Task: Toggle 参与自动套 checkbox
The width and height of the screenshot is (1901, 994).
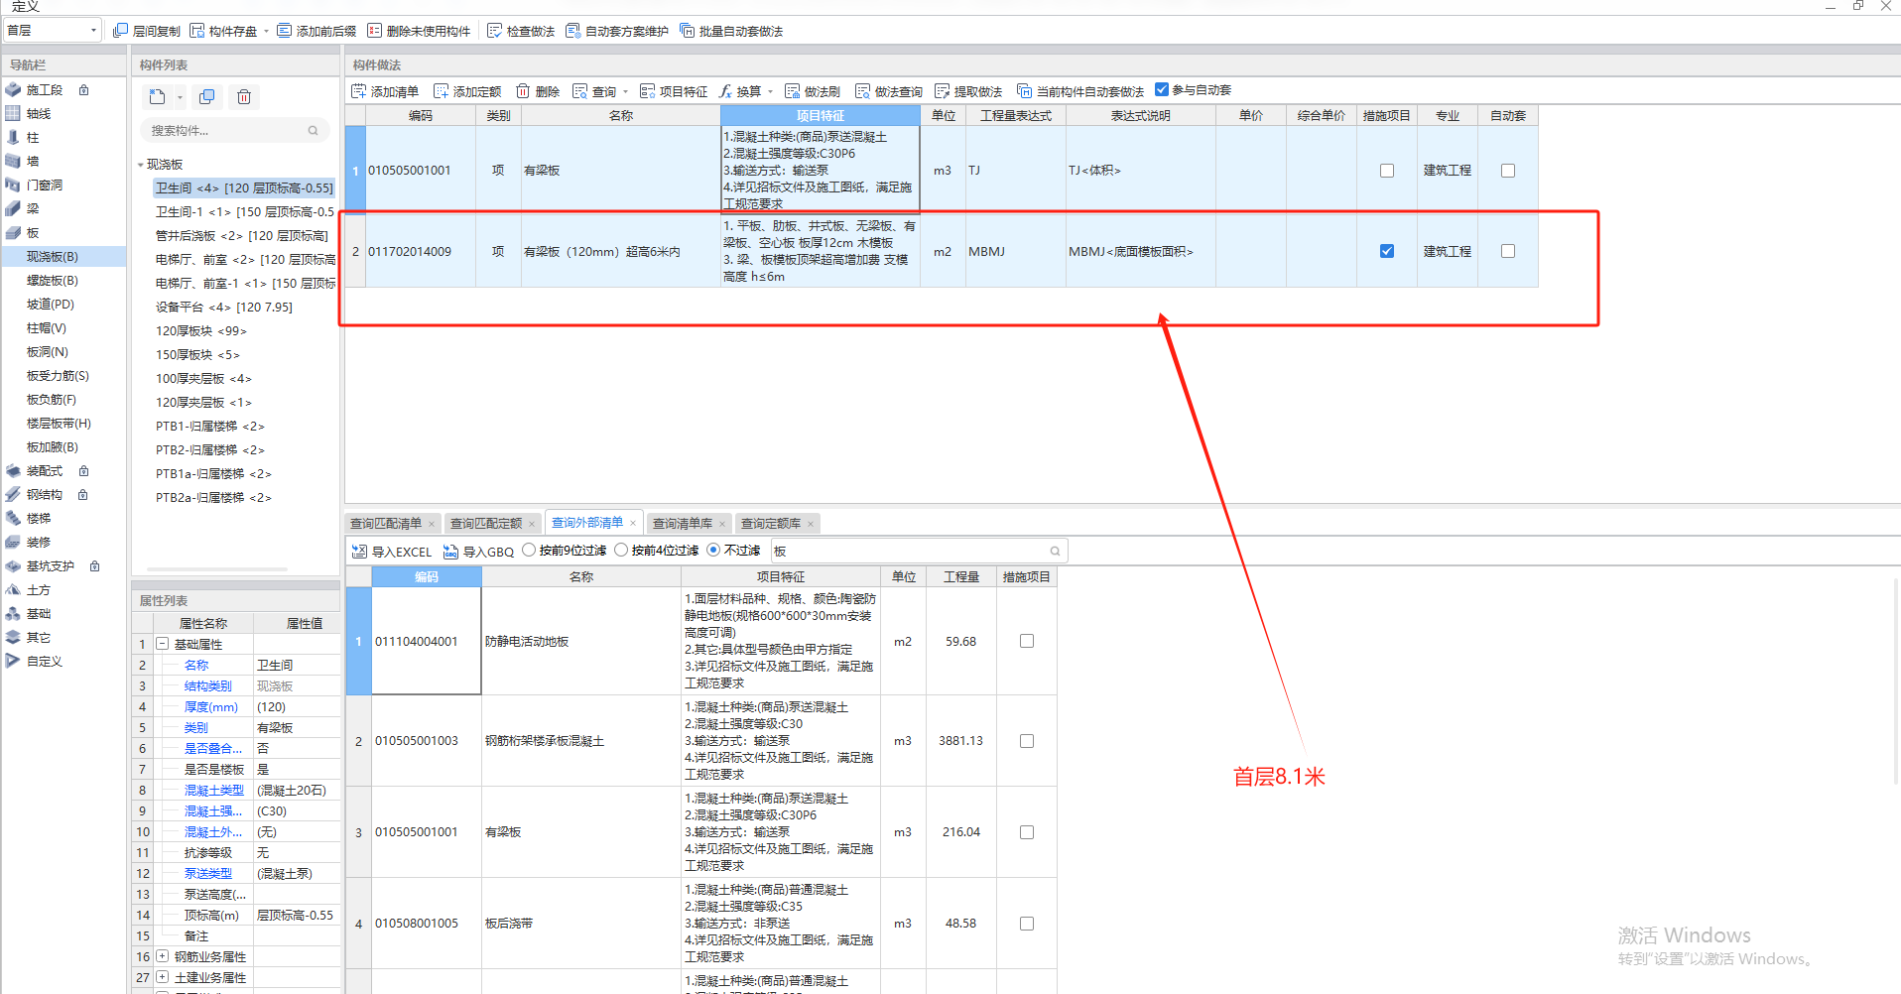Action: pyautogui.click(x=1162, y=89)
